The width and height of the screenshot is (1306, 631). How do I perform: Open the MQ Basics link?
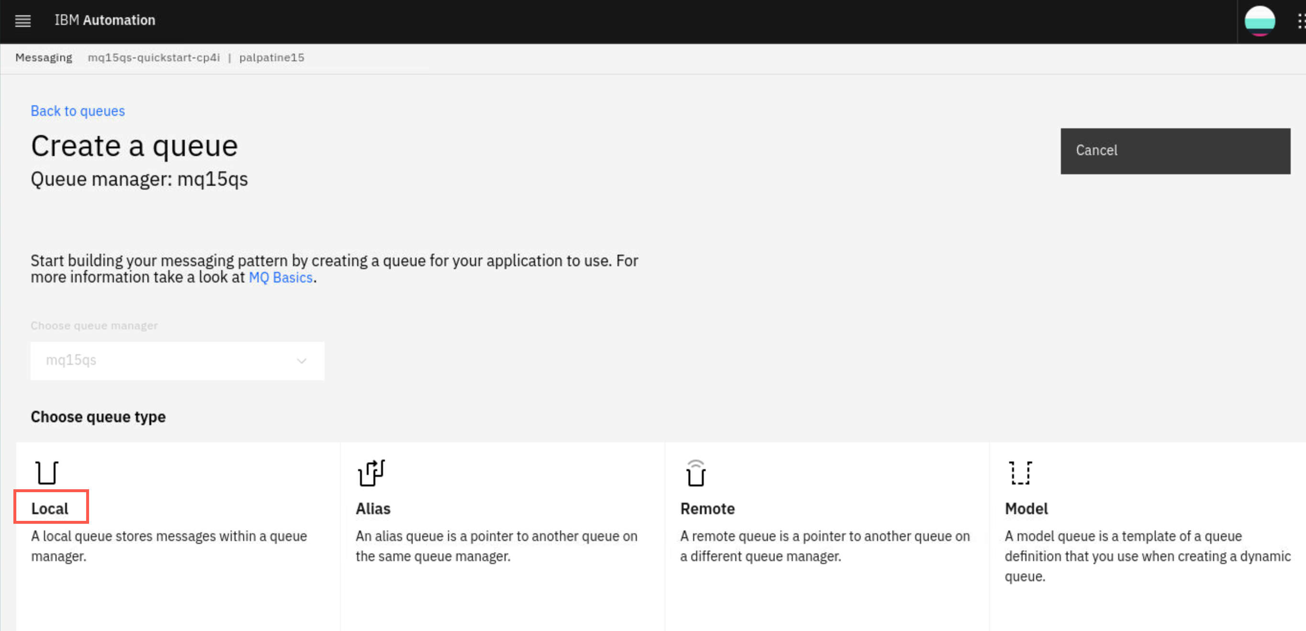point(281,277)
